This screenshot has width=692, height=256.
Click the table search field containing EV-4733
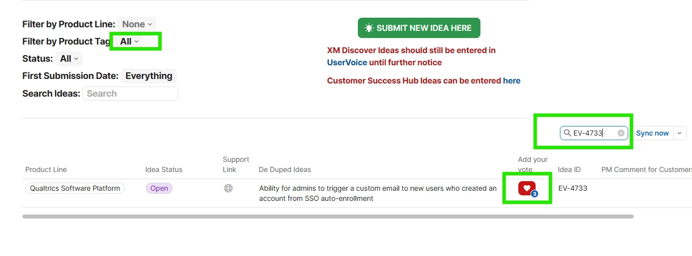click(x=594, y=133)
